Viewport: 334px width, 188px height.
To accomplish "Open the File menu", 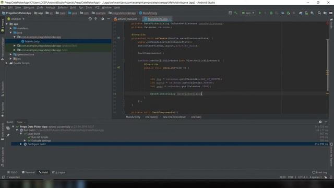I will tap(3, 7).
